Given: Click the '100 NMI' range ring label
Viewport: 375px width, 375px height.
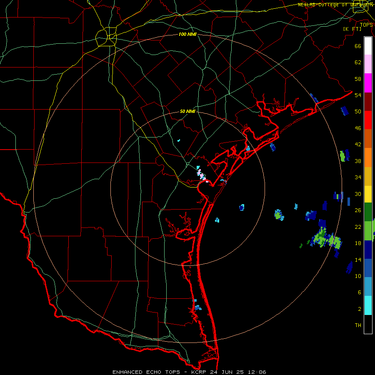Looking at the screenshot, I should tap(187, 35).
